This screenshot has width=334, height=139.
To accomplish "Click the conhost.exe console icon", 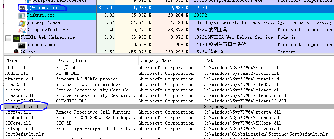I will tap(22, 45).
